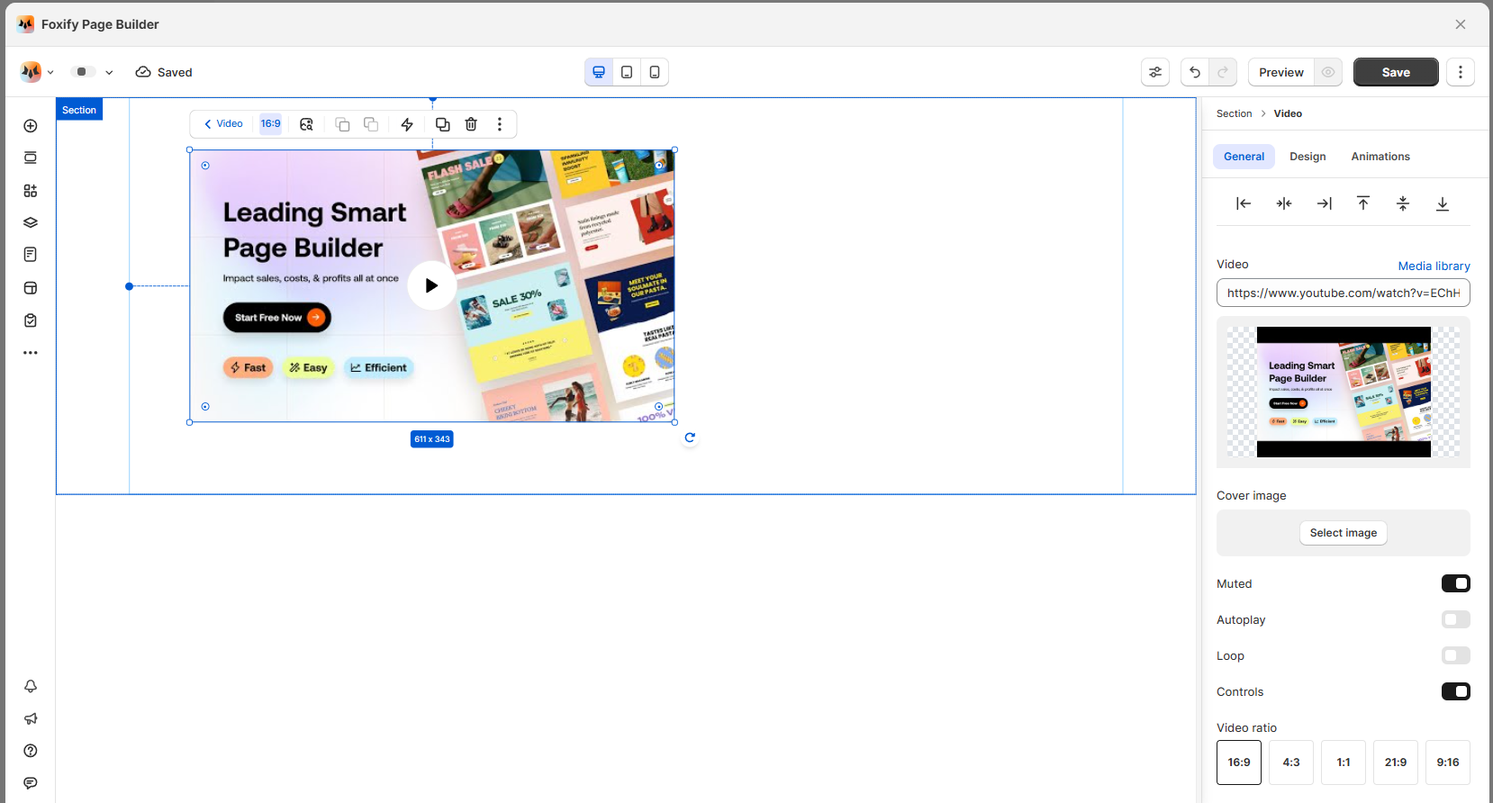The height and width of the screenshot is (803, 1493).
Task: Switch to the Animations tab
Action: coord(1380,157)
